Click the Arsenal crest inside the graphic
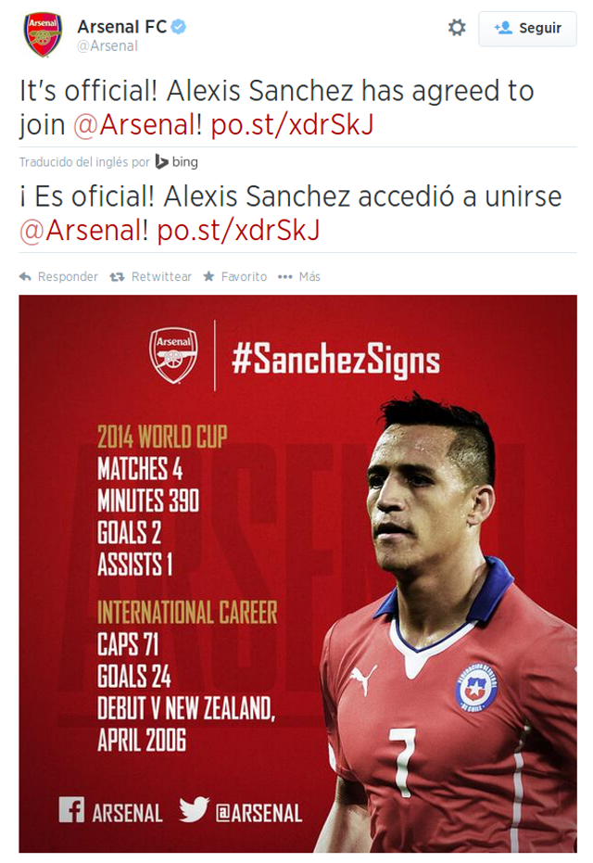 click(173, 357)
